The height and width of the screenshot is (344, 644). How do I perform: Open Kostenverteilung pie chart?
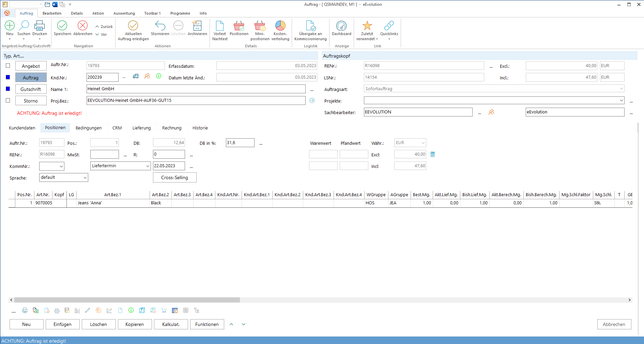click(280, 26)
